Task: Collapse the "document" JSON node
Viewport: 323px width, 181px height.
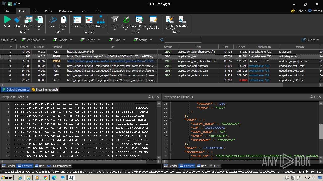Action: click(170, 152)
